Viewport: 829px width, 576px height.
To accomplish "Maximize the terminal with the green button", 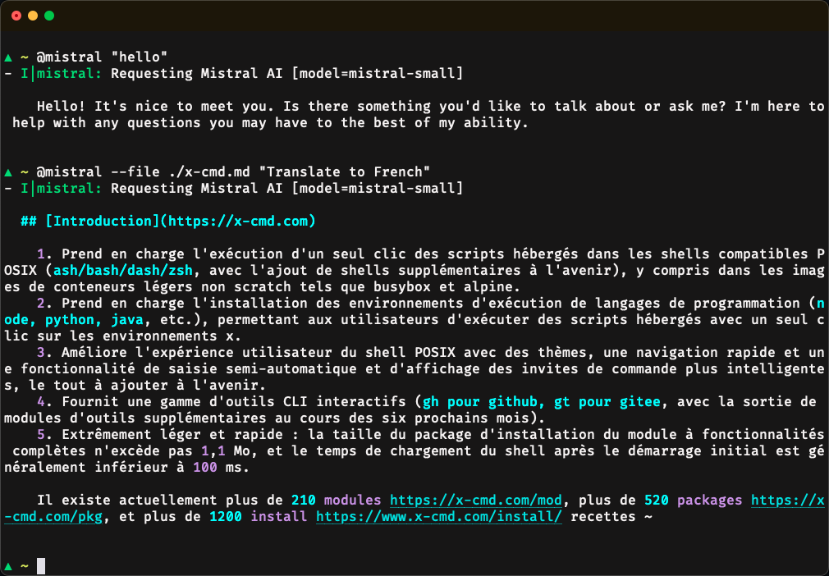I will pos(49,16).
